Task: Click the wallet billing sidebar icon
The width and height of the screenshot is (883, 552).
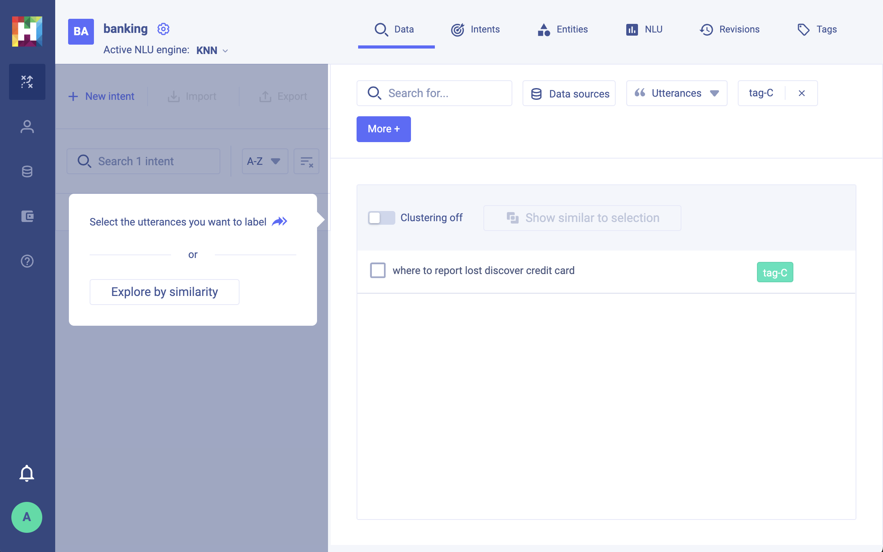Action: (x=27, y=216)
